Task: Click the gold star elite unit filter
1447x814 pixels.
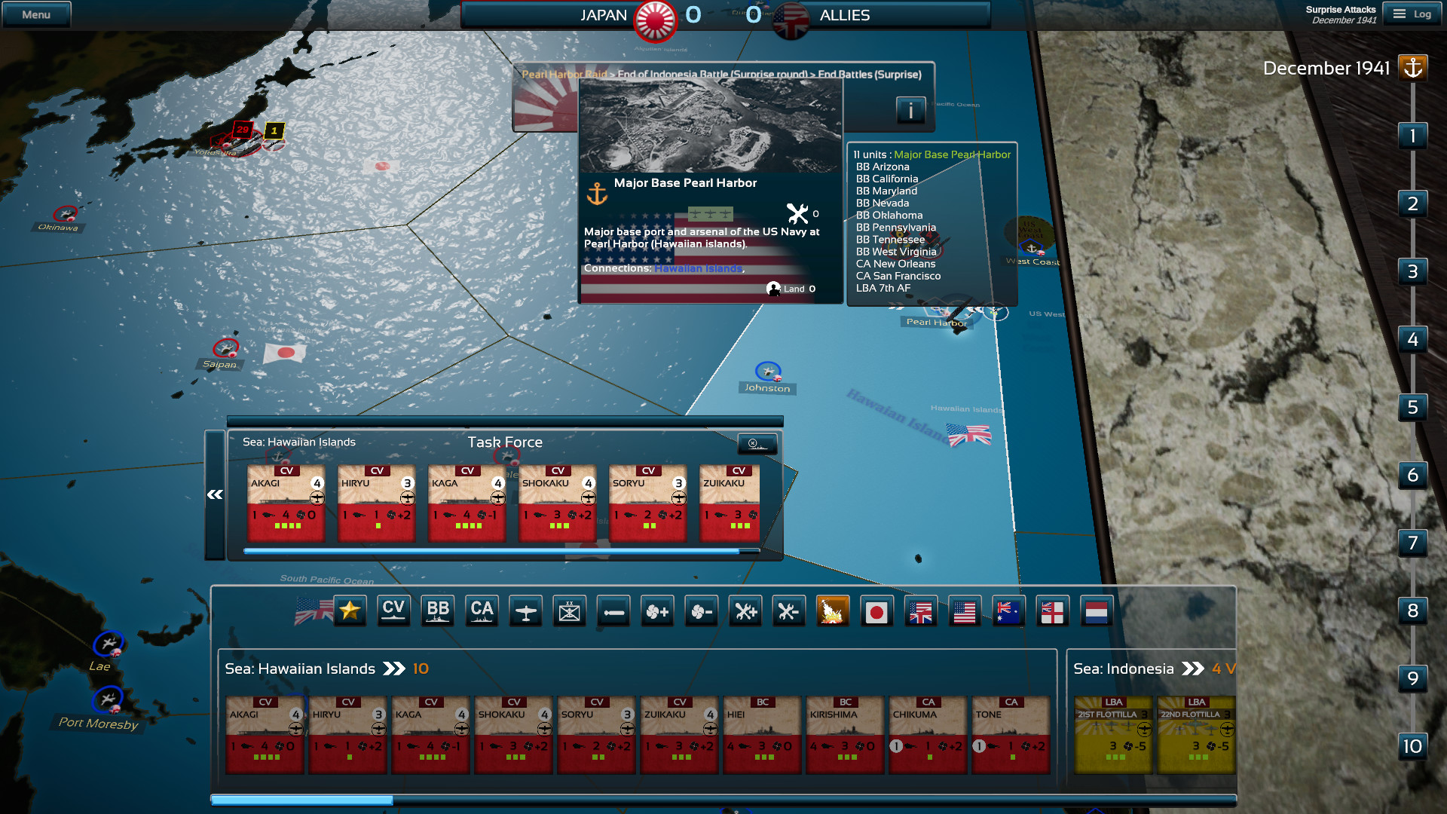Action: tap(349, 610)
